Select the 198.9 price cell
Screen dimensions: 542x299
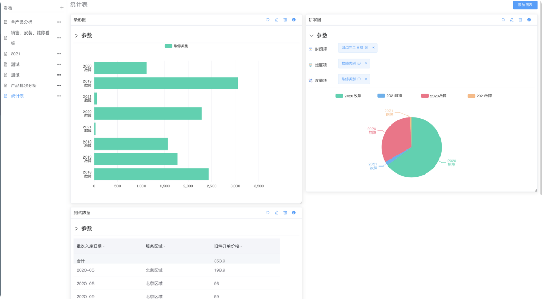[219, 270]
